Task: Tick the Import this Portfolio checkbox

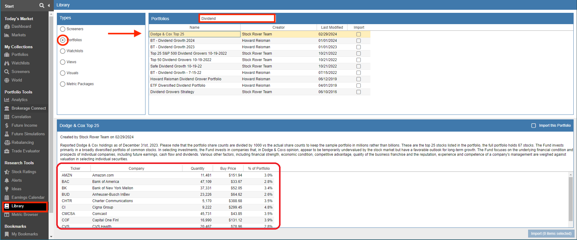Action: (534, 125)
